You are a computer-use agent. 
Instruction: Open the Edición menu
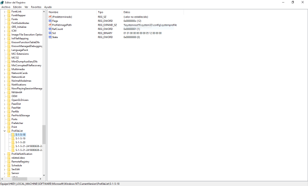17,7
